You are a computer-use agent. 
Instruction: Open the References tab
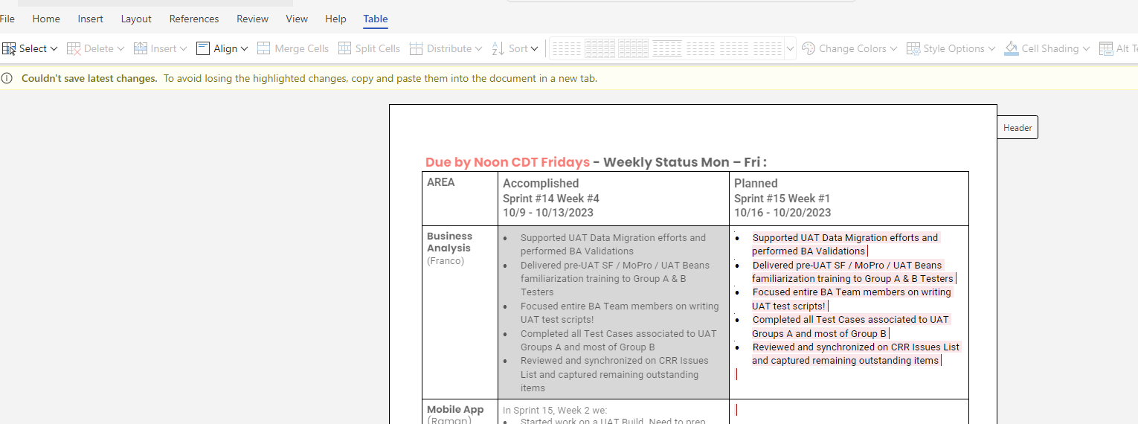[x=194, y=19]
